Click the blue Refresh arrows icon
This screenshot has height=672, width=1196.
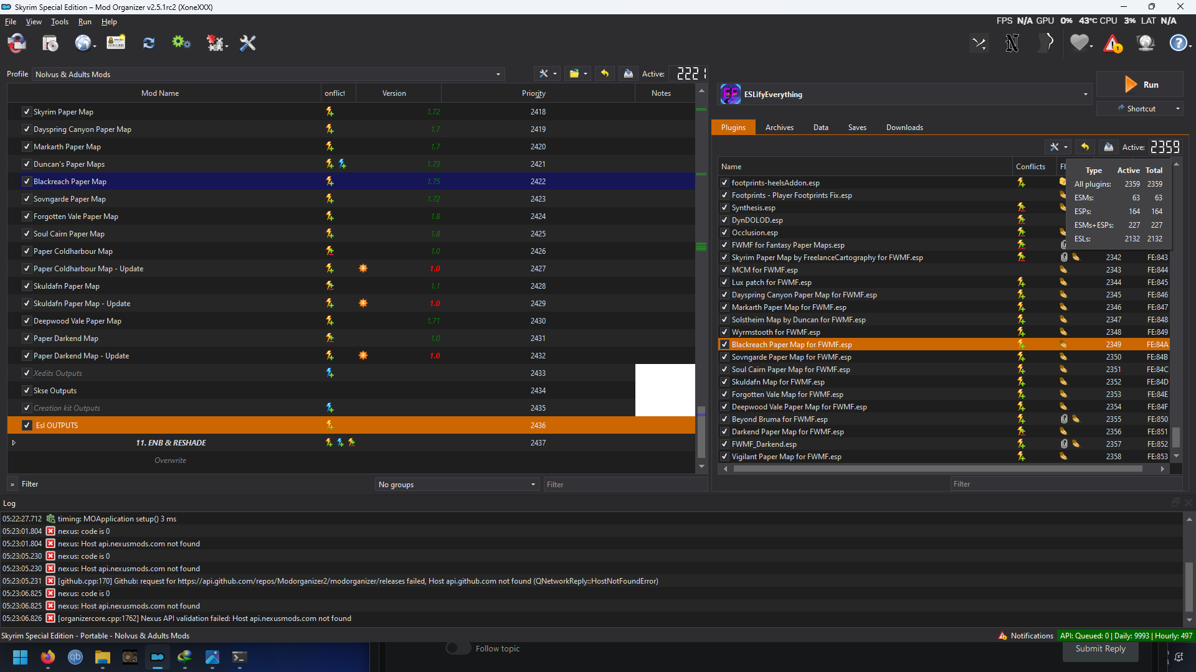pyautogui.click(x=148, y=43)
